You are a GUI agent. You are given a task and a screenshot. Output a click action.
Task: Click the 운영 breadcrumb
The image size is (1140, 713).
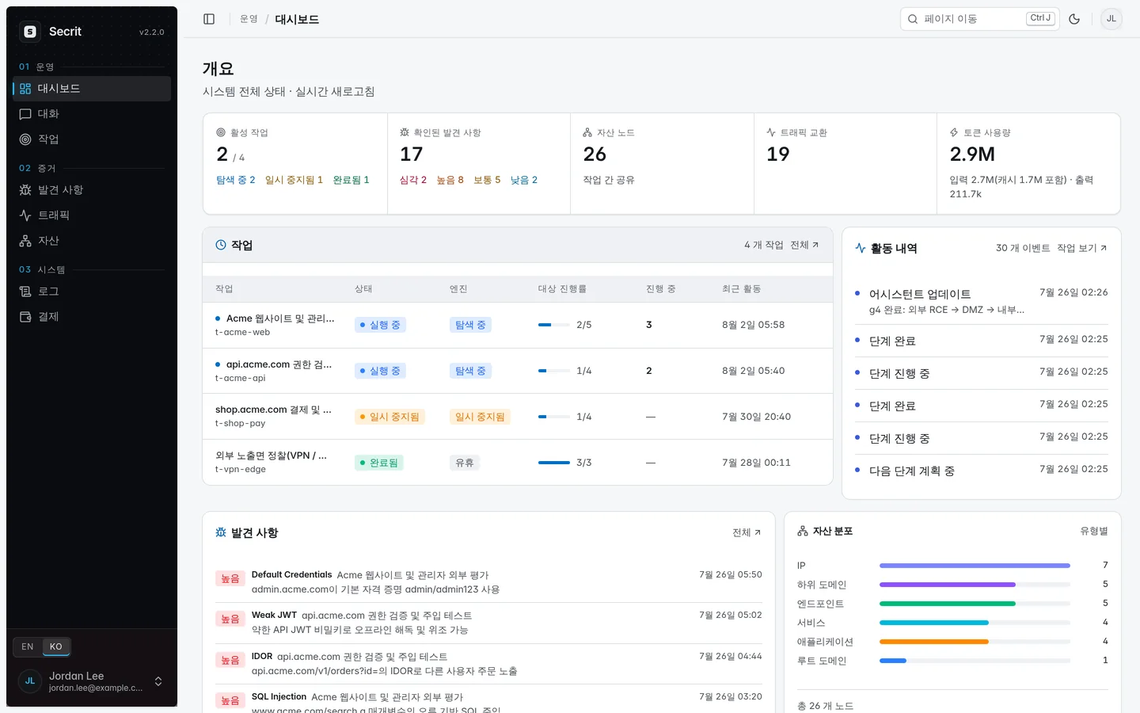tap(249, 19)
